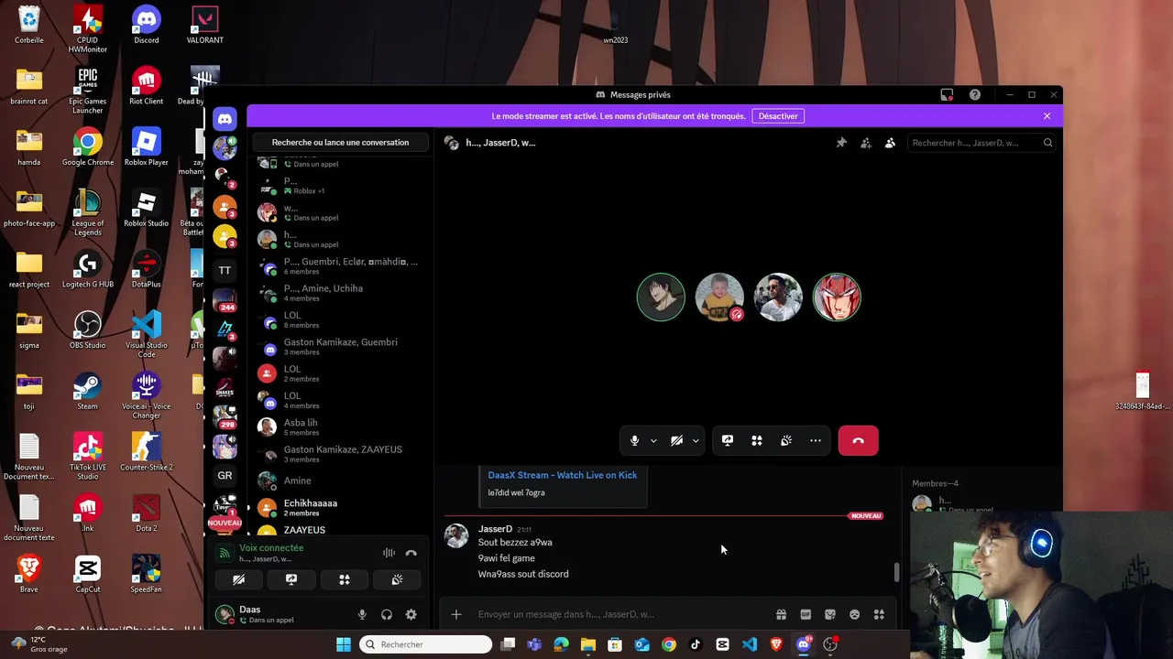Mute microphone in call control bar
The image size is (1173, 659).
pyautogui.click(x=634, y=441)
